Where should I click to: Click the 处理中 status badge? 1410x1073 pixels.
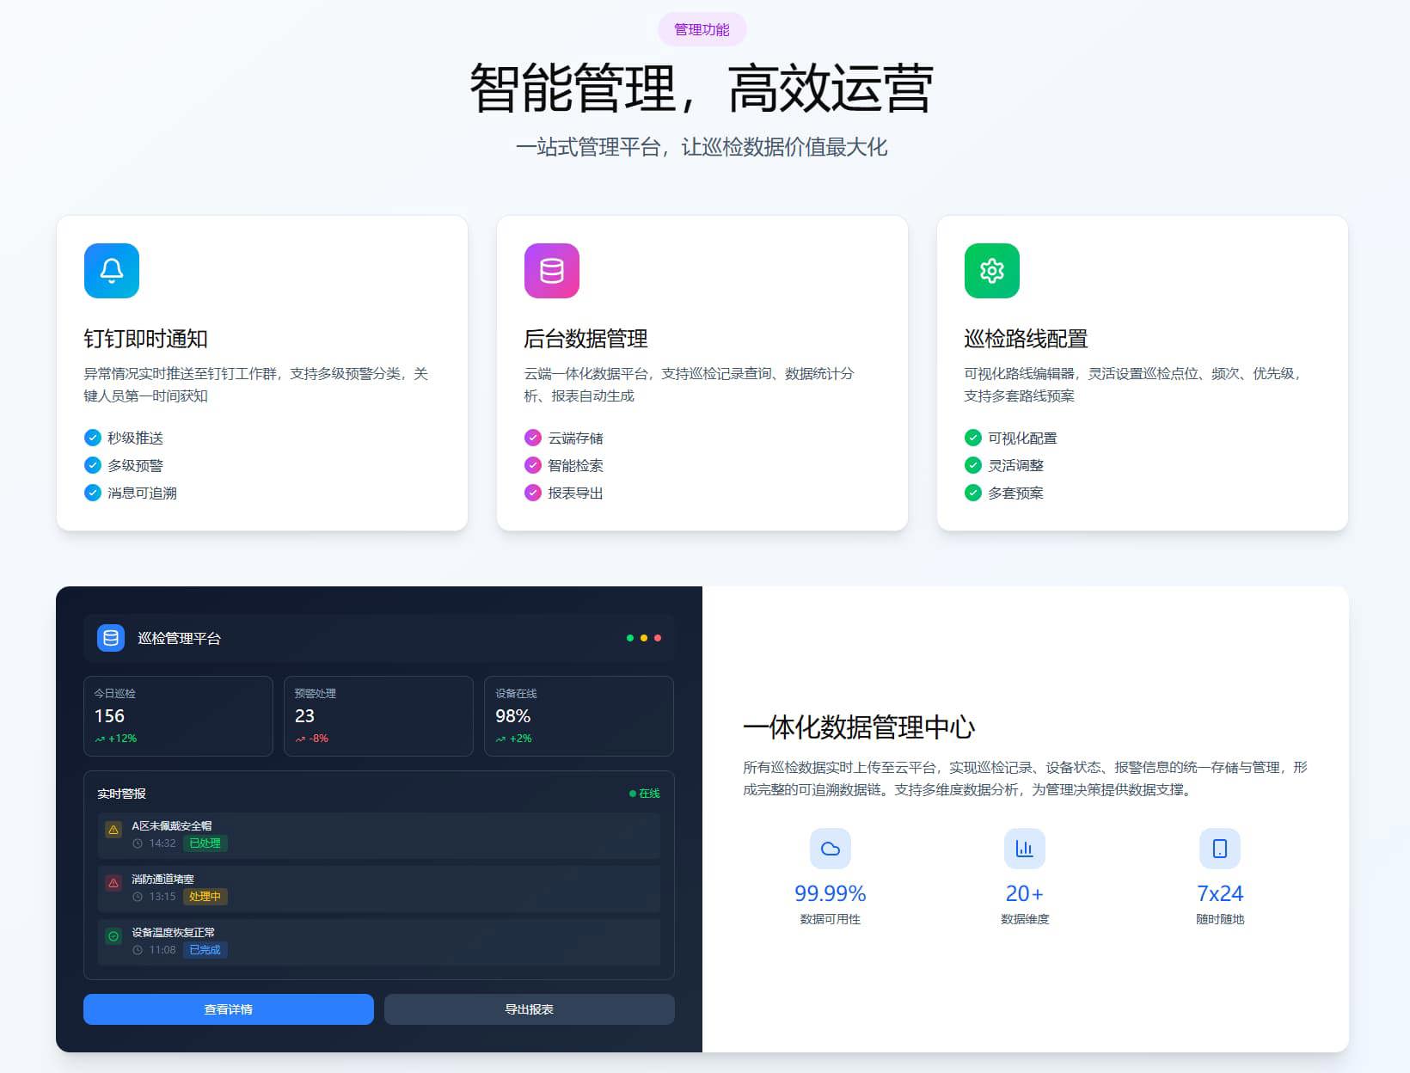pos(205,897)
